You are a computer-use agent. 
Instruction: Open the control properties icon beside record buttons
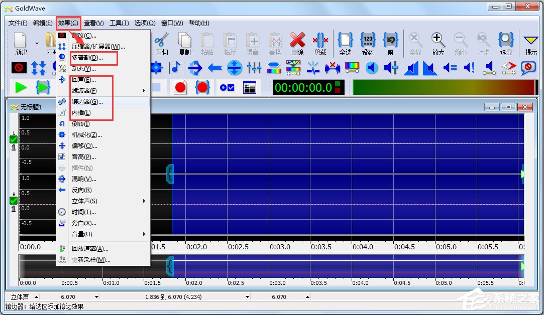coord(250,87)
